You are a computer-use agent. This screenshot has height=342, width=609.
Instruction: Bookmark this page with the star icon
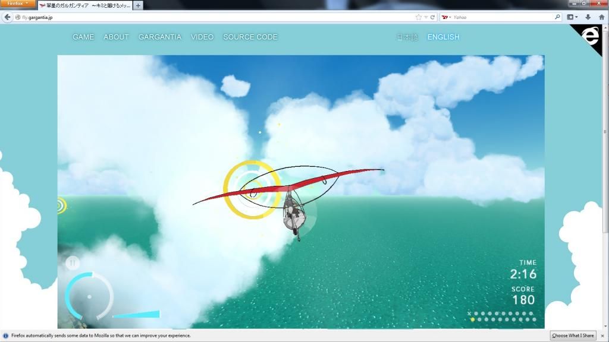click(x=419, y=17)
